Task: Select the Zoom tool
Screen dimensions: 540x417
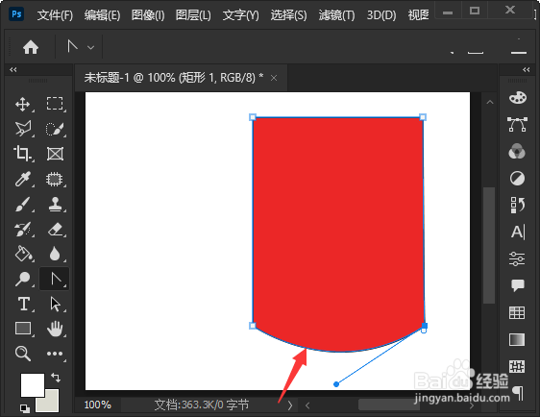Action: tap(23, 354)
